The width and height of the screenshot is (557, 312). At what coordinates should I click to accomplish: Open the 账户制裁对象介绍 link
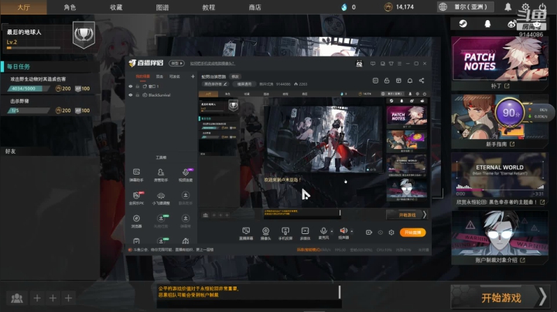500,260
